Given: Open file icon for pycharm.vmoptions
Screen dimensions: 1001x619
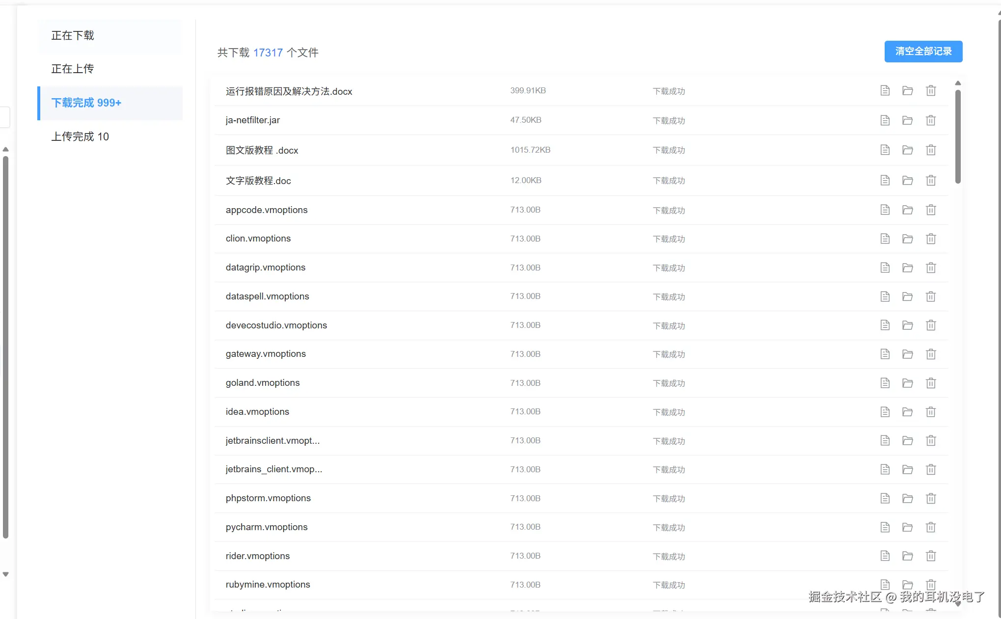Looking at the screenshot, I should pos(885,527).
